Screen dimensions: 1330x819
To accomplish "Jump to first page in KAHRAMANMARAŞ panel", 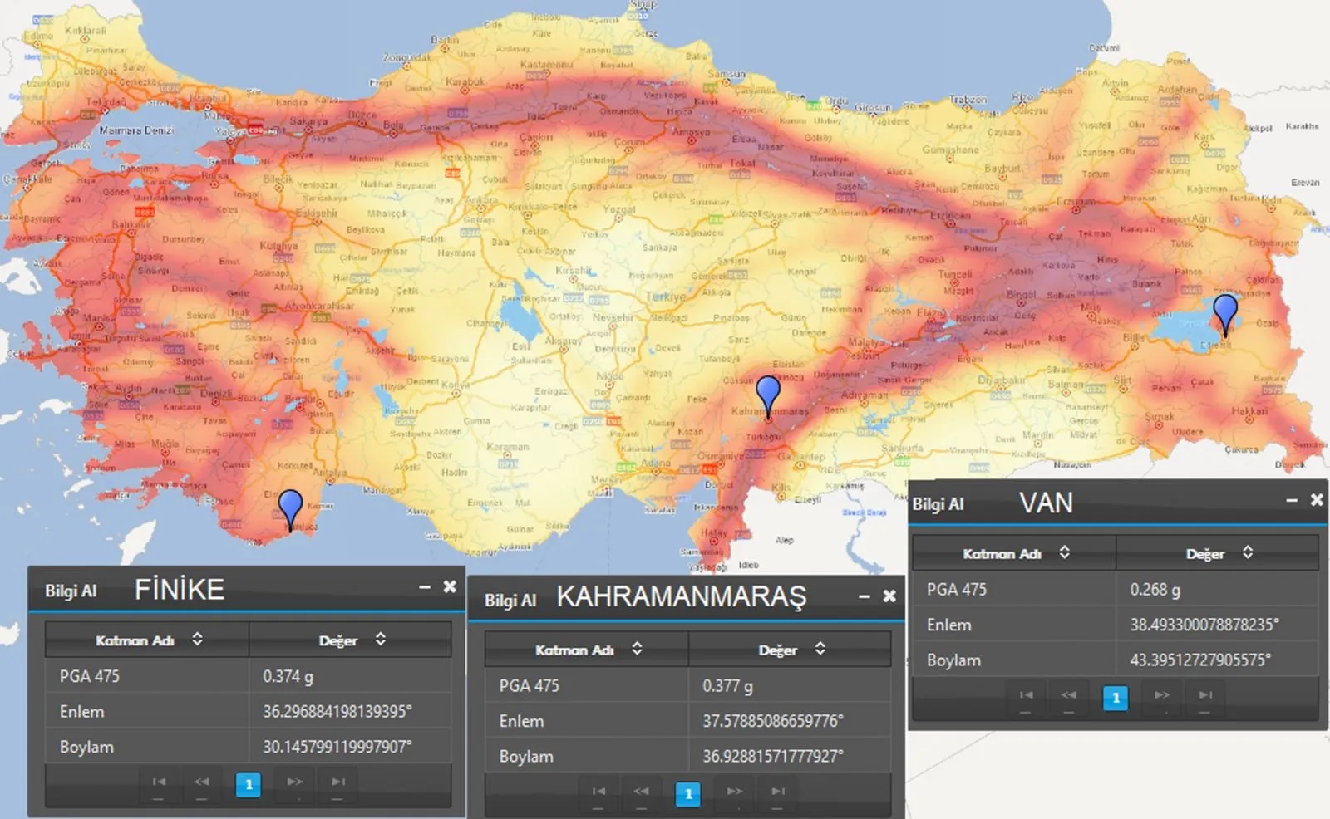I will [x=598, y=792].
